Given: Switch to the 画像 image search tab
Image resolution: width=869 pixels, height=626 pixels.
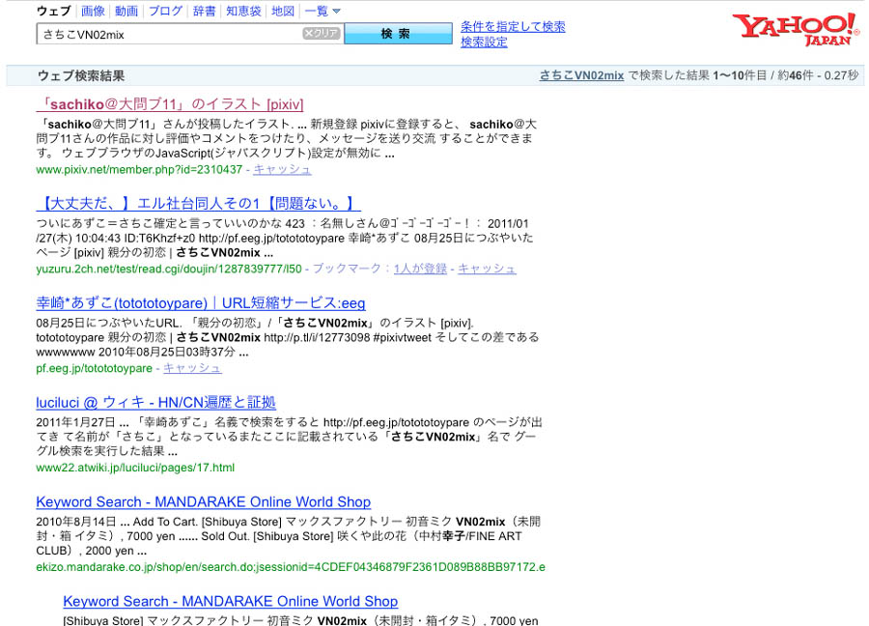Looking at the screenshot, I should [x=93, y=12].
